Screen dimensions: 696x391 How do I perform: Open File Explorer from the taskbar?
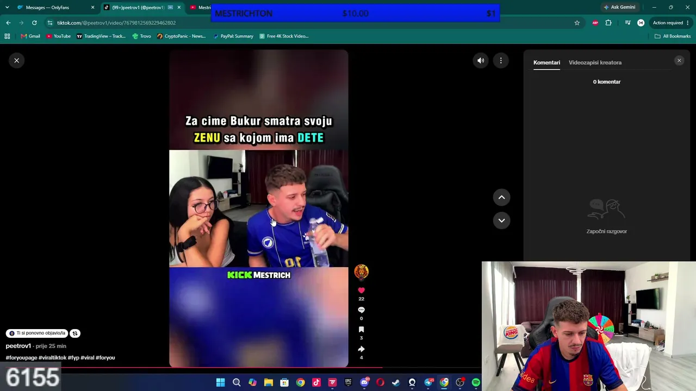[x=268, y=382]
